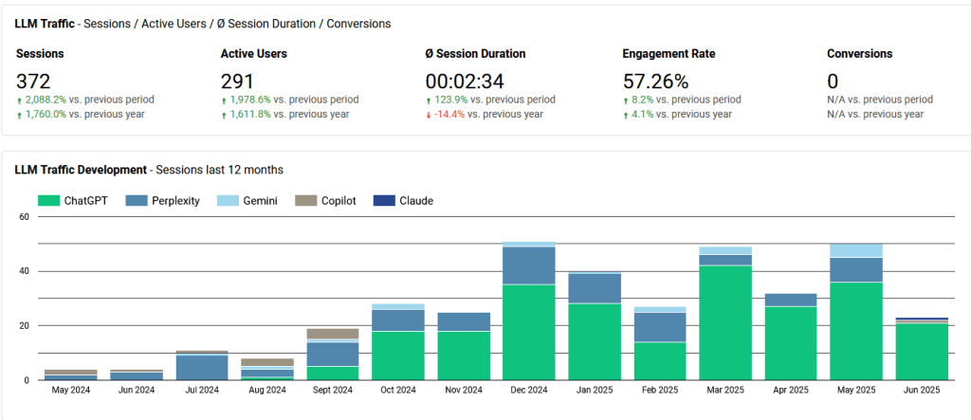Viewport: 971px width, 420px height.
Task: Click the green arrow beside 4.1% previous year
Action: click(x=626, y=115)
